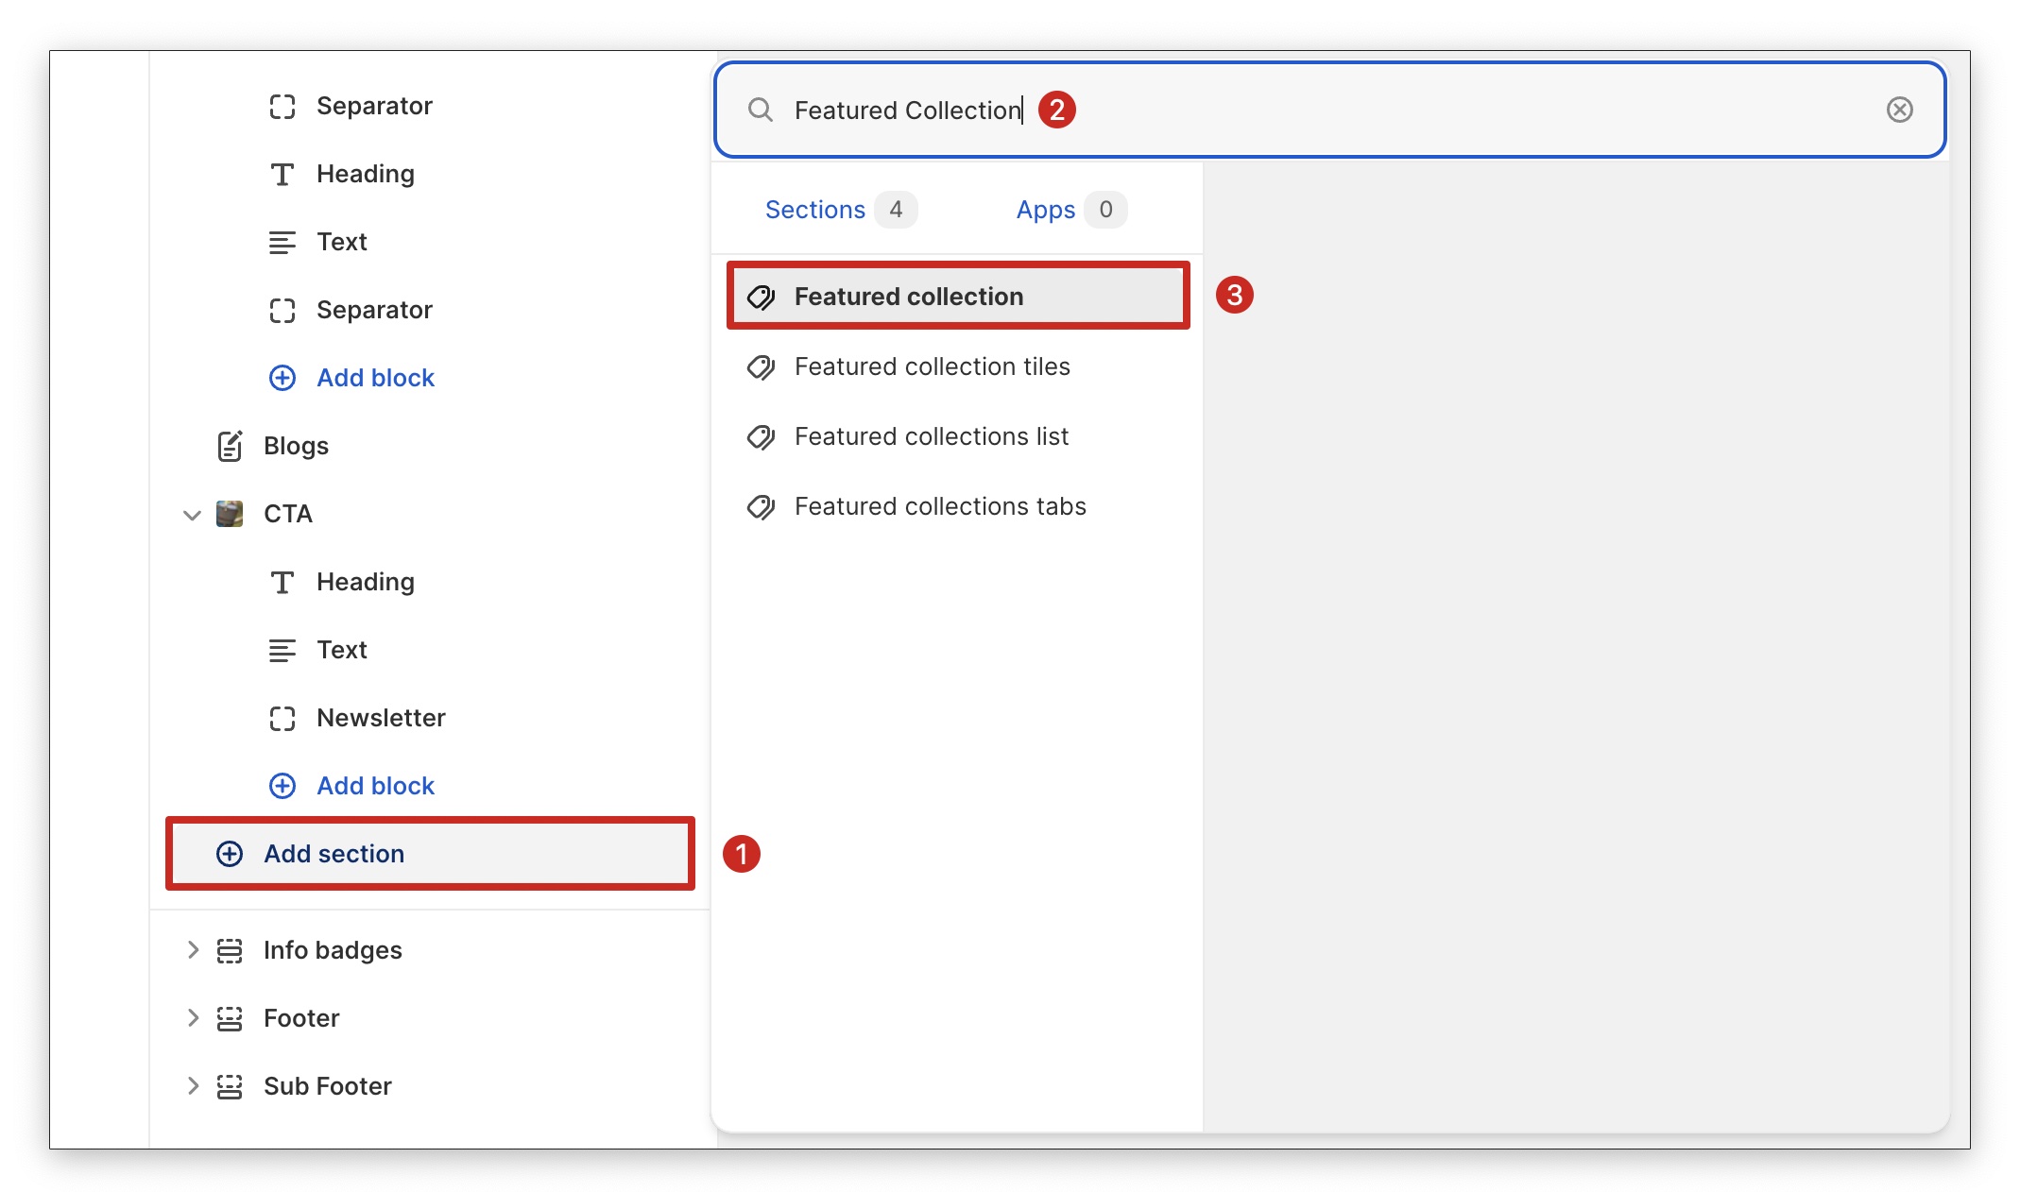
Task: Expand the Sub Footer section arrow
Action: pyautogui.click(x=192, y=1086)
